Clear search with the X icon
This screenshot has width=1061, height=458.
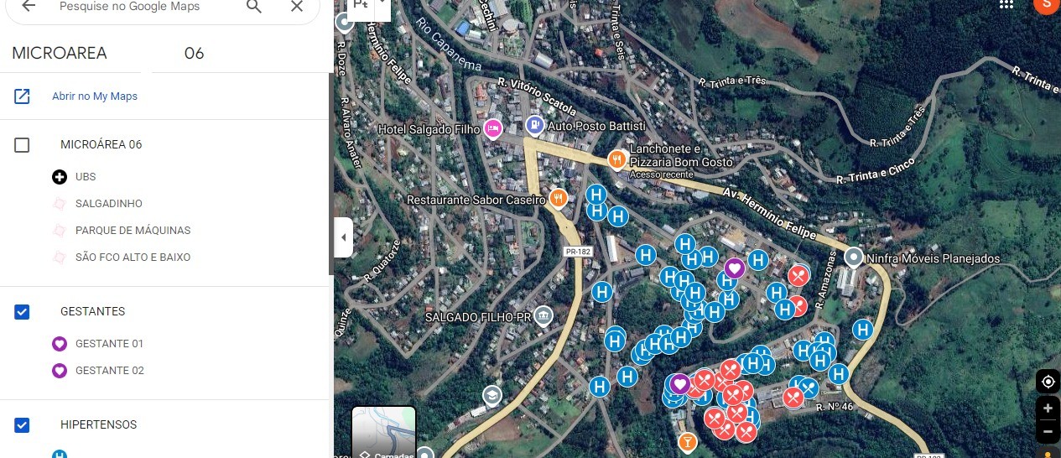pyautogui.click(x=297, y=7)
